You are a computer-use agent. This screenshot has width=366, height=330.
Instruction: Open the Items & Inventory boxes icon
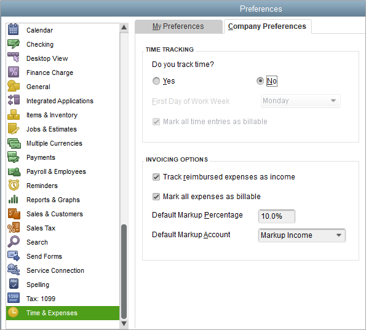(14, 114)
